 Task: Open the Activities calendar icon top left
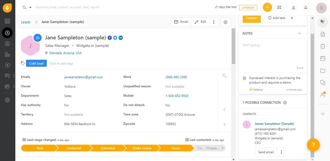pyautogui.click(x=7, y=20)
